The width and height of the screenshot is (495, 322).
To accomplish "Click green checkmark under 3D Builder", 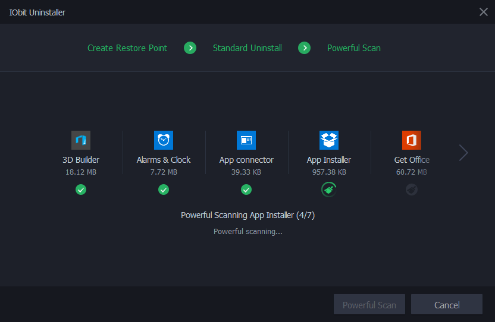I will [81, 190].
